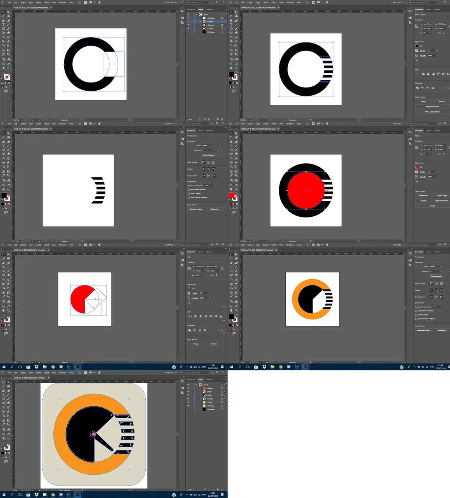Viewport: 450px width, 498px height.
Task: Click Edit Artboards in stripes-only window
Action: (209, 155)
